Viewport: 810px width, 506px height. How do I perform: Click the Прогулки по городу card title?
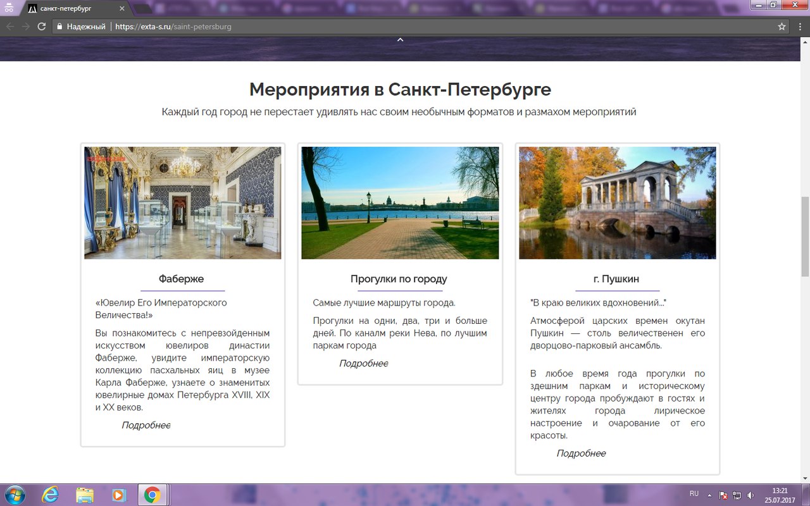pyautogui.click(x=399, y=279)
